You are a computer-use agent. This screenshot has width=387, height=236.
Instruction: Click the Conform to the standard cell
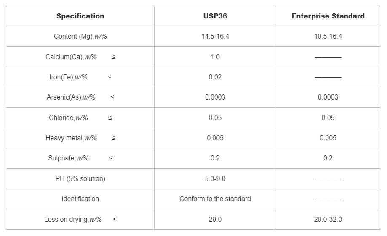tap(215, 199)
